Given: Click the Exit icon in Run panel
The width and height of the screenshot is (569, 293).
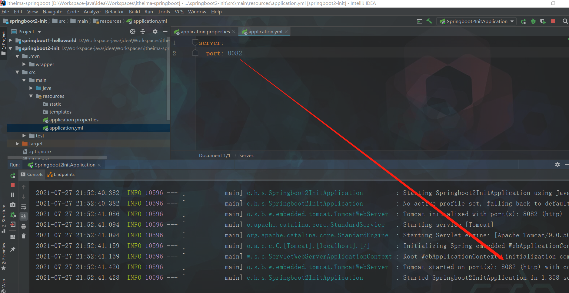Looking at the screenshot, I should (13, 224).
